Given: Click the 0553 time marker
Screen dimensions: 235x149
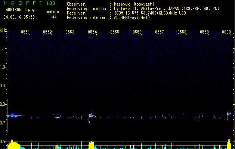Looking at the screenshot, I should [70, 32].
